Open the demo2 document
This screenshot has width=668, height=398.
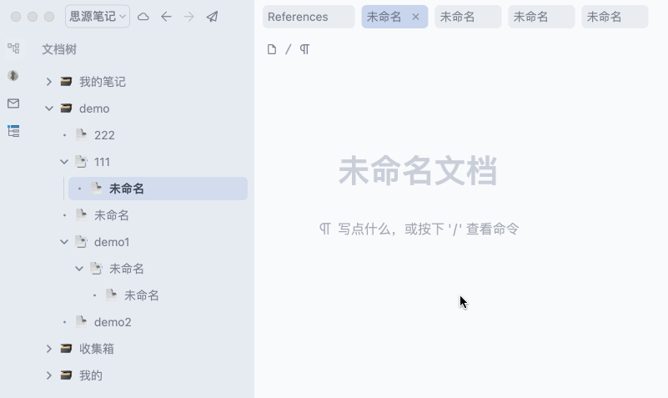pos(113,322)
